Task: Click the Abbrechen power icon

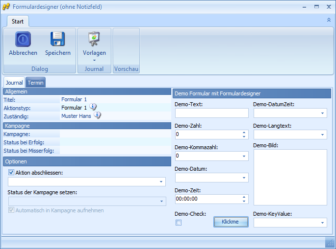Action: 23,39
